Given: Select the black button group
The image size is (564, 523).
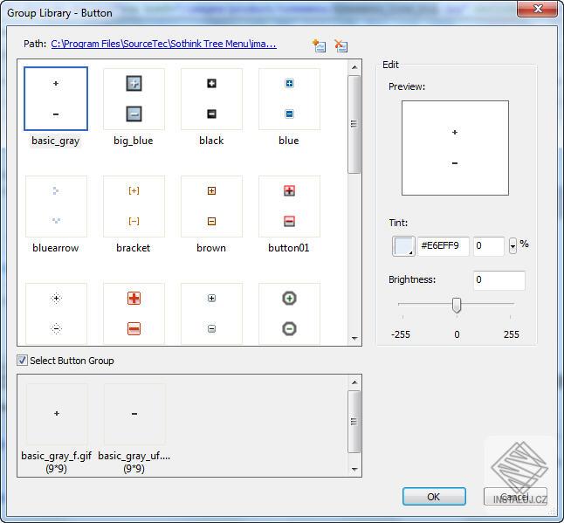Looking at the screenshot, I should pyautogui.click(x=211, y=99).
